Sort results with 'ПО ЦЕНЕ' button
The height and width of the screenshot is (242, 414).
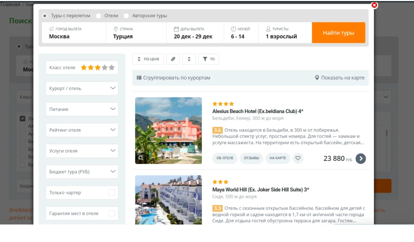148,59
